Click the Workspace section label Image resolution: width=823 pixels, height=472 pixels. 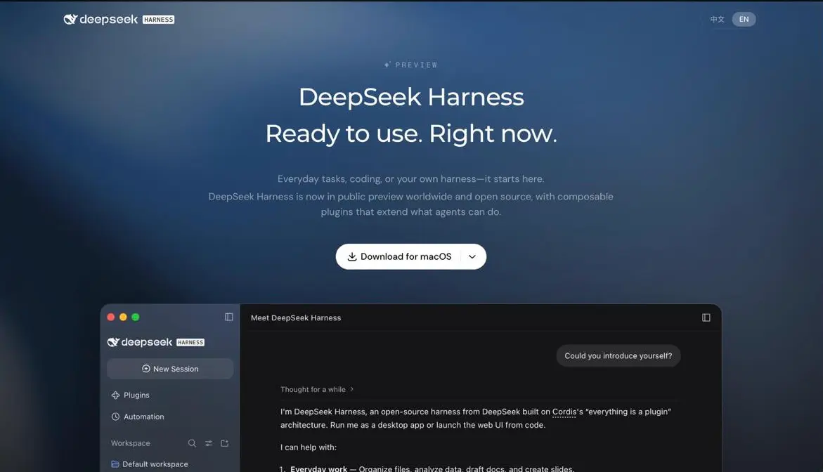130,443
